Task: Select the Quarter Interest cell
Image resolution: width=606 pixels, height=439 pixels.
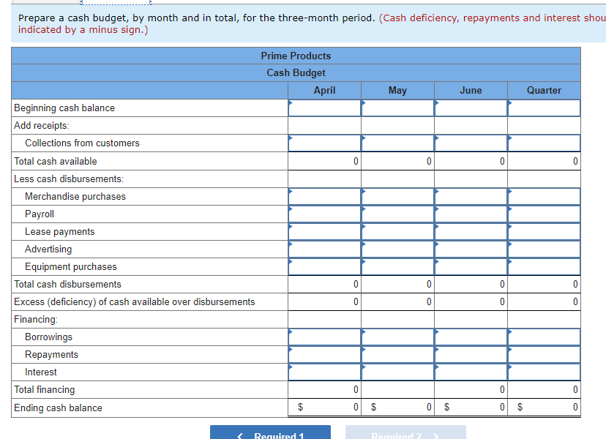Action: (544, 372)
